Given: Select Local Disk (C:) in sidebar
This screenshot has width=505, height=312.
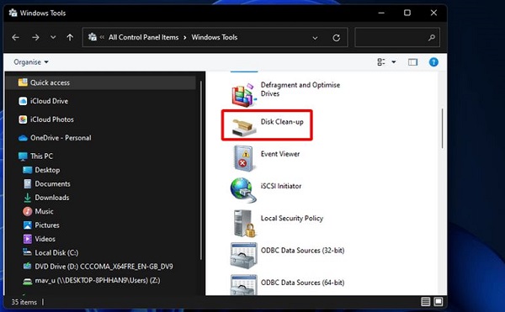Looking at the screenshot, I should point(50,253).
